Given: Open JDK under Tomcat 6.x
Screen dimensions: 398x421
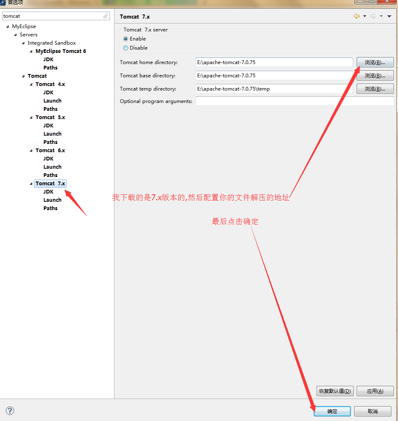Looking at the screenshot, I should (x=48, y=159).
